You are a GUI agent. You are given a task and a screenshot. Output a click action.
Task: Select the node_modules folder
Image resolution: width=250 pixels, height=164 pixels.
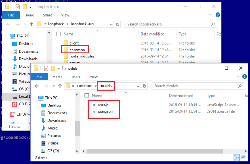[x=82, y=56]
